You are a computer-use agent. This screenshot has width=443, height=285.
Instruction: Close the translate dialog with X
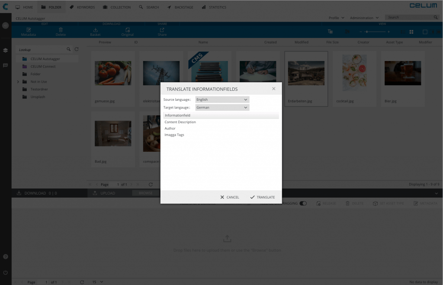pyautogui.click(x=273, y=89)
